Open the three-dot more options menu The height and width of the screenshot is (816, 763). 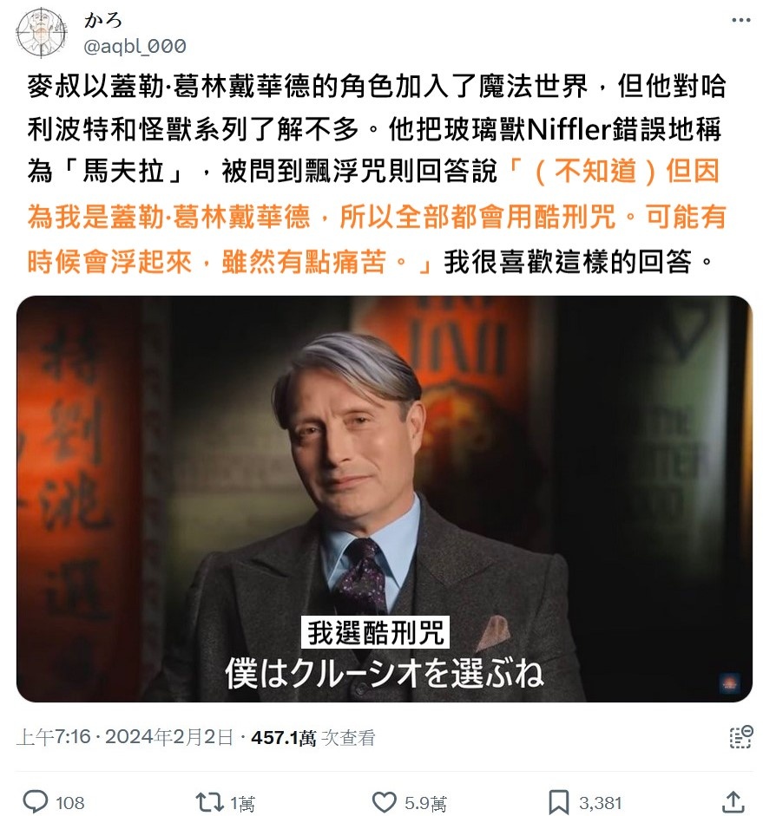(740, 20)
